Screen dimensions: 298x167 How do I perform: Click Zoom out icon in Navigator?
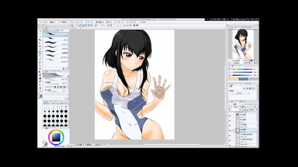pyautogui.click(x=246, y=60)
